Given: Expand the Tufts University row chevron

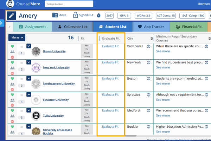Looking at the screenshot, I should (x=29, y=110).
